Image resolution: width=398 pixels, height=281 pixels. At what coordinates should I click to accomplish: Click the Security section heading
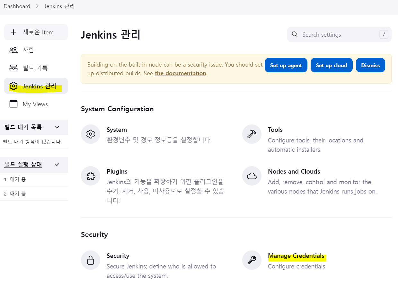coord(94,234)
